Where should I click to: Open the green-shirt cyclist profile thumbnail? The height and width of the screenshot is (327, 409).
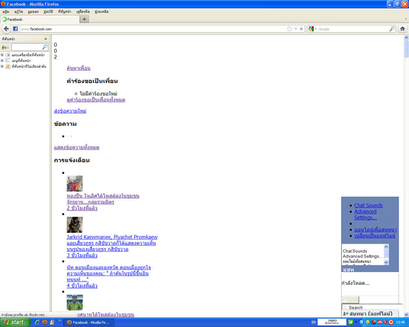[75, 302]
